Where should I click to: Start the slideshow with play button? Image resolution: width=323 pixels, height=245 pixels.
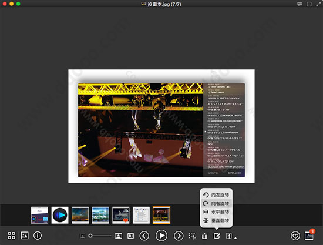pos(161,236)
